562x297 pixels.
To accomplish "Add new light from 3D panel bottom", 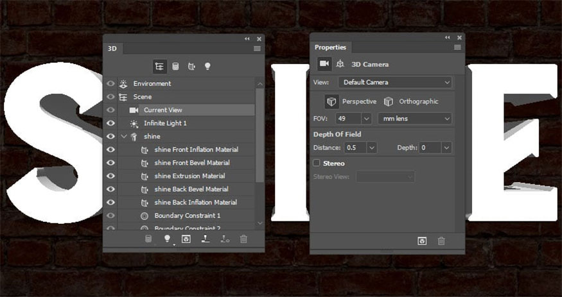I will click(x=166, y=239).
